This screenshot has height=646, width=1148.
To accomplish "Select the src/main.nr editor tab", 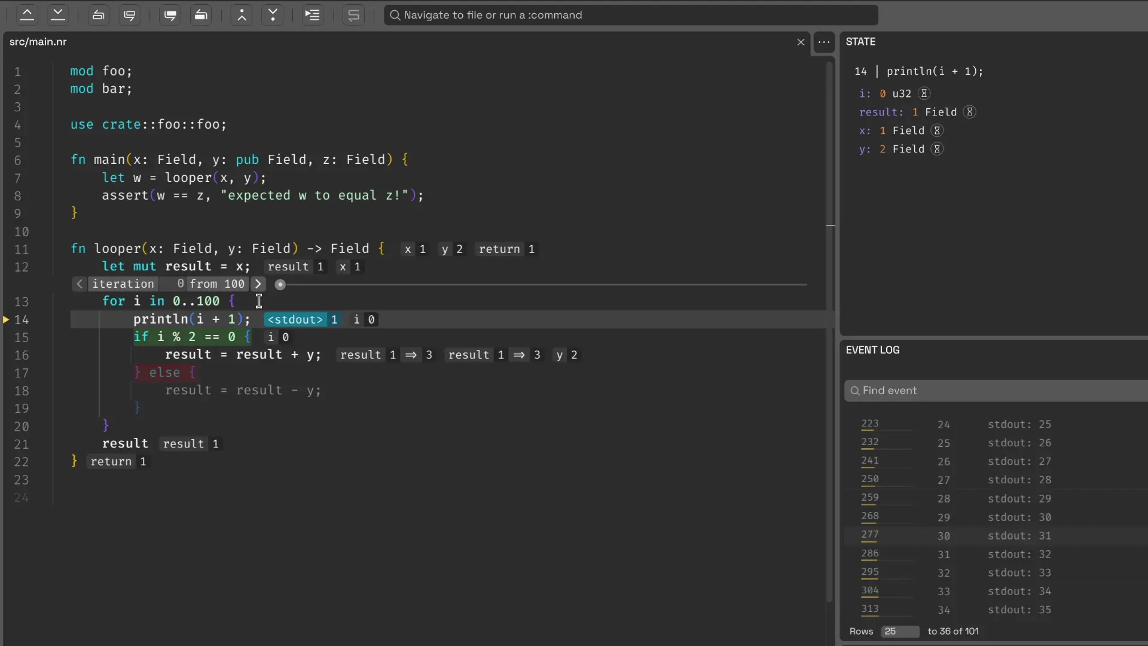I will click(x=38, y=42).
